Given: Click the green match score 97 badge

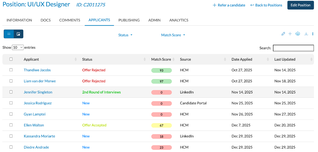Looking at the screenshot, I should [162, 81].
